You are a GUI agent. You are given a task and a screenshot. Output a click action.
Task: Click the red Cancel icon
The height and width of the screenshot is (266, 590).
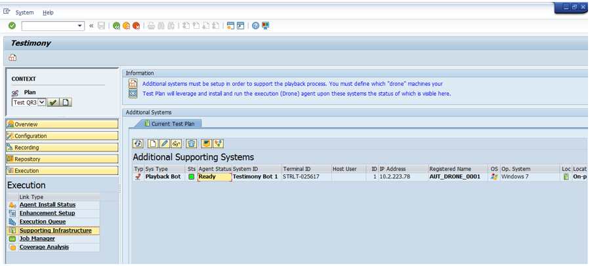pos(137,26)
